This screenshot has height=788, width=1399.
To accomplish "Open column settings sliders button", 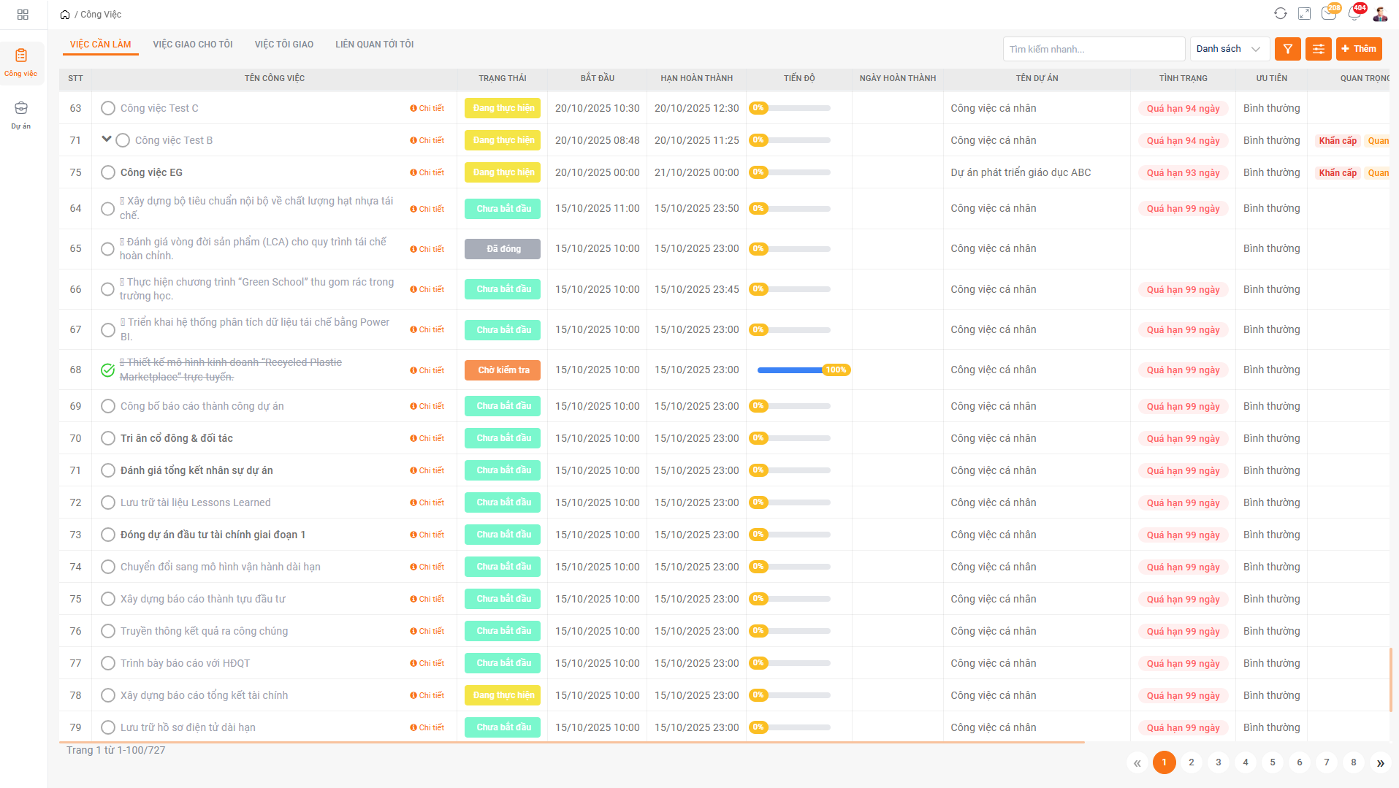I will tap(1319, 49).
